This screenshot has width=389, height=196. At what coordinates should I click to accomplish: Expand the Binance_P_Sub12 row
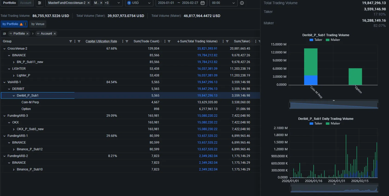(14, 149)
